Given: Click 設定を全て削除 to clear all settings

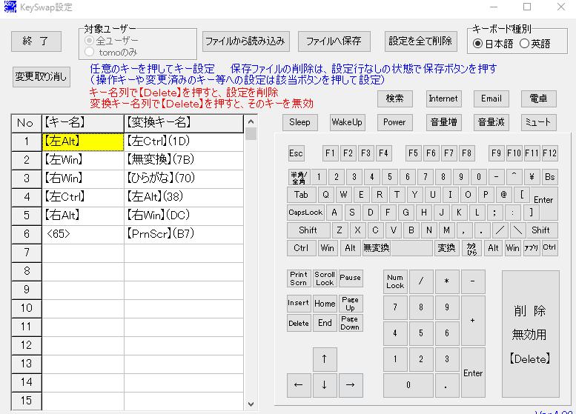Looking at the screenshot, I should 420,41.
